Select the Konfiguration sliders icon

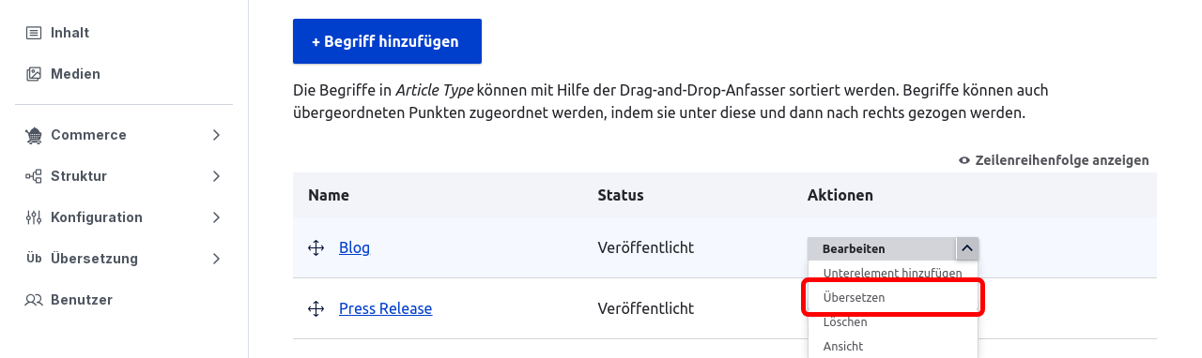click(34, 217)
